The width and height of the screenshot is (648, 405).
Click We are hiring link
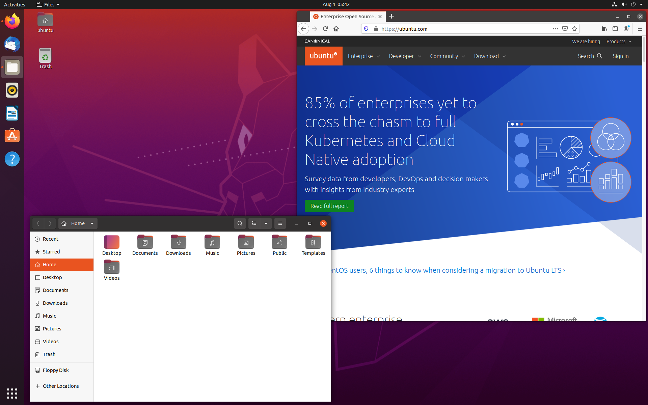pyautogui.click(x=586, y=42)
